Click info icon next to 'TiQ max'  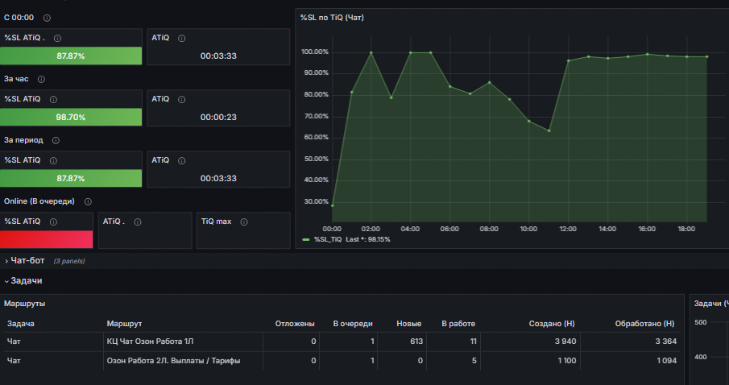[244, 222]
